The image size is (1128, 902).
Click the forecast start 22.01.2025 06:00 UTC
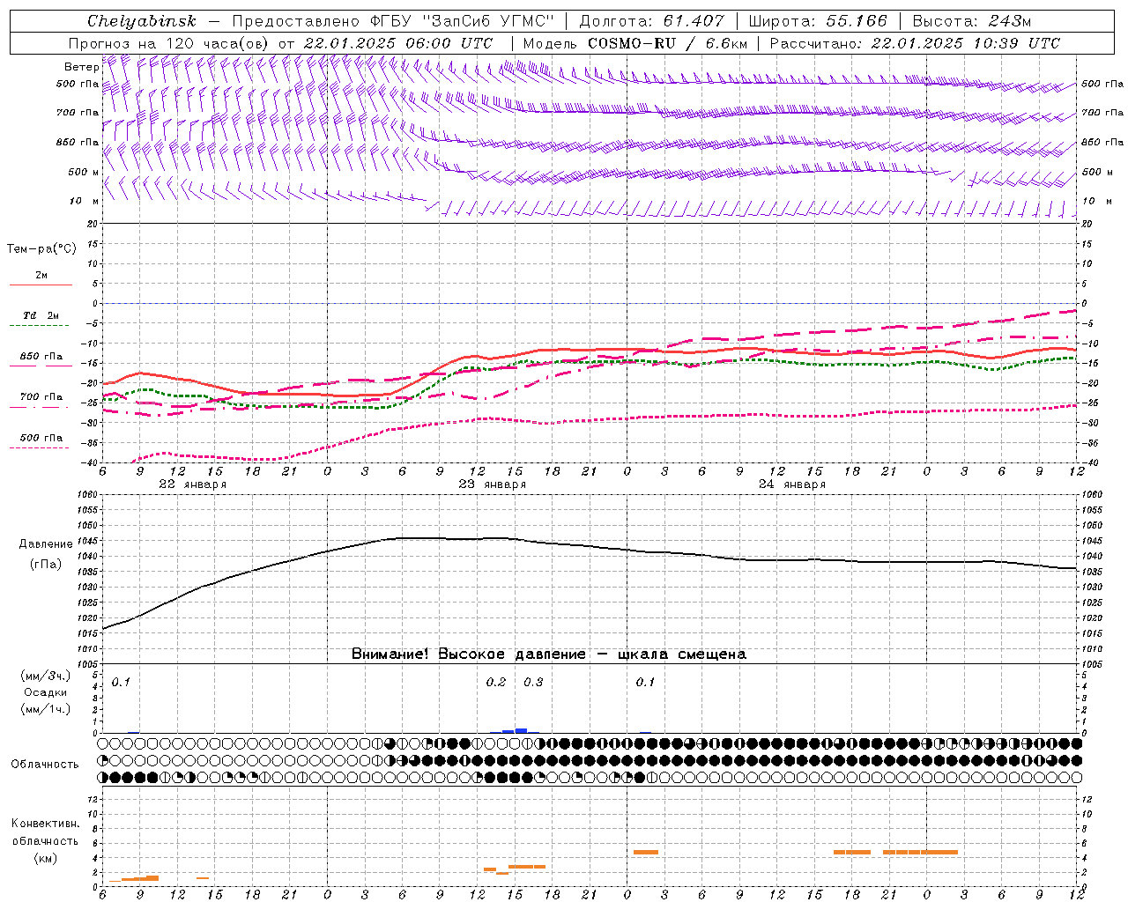click(x=398, y=43)
